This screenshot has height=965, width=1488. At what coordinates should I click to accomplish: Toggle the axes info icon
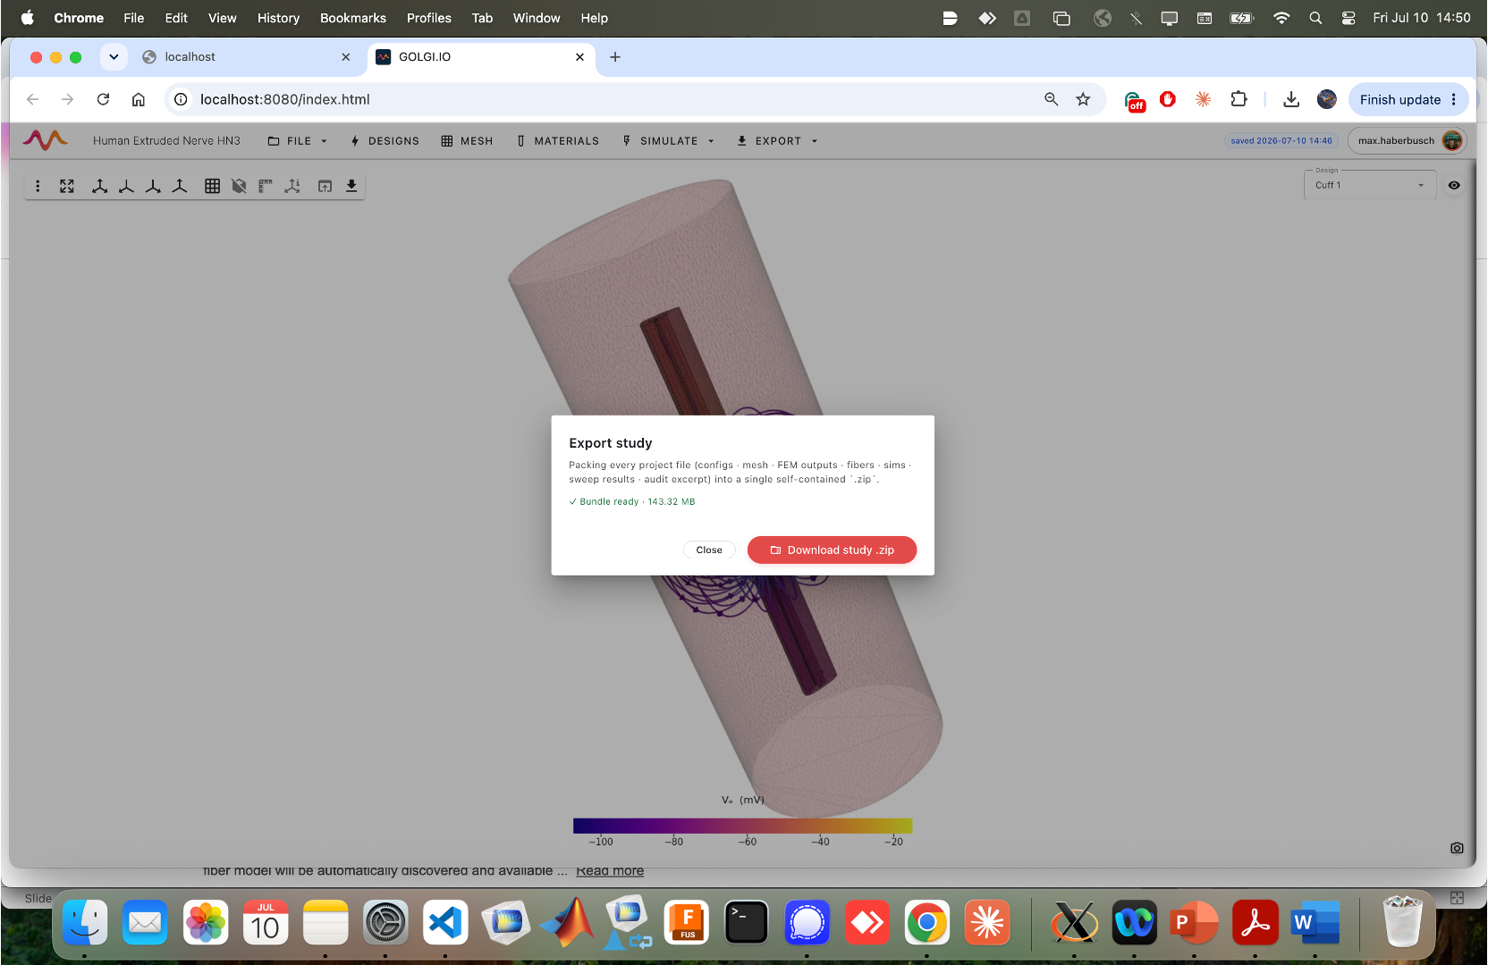pyautogui.click(x=292, y=186)
